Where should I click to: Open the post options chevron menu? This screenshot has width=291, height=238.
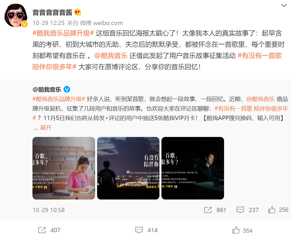[x=284, y=5]
